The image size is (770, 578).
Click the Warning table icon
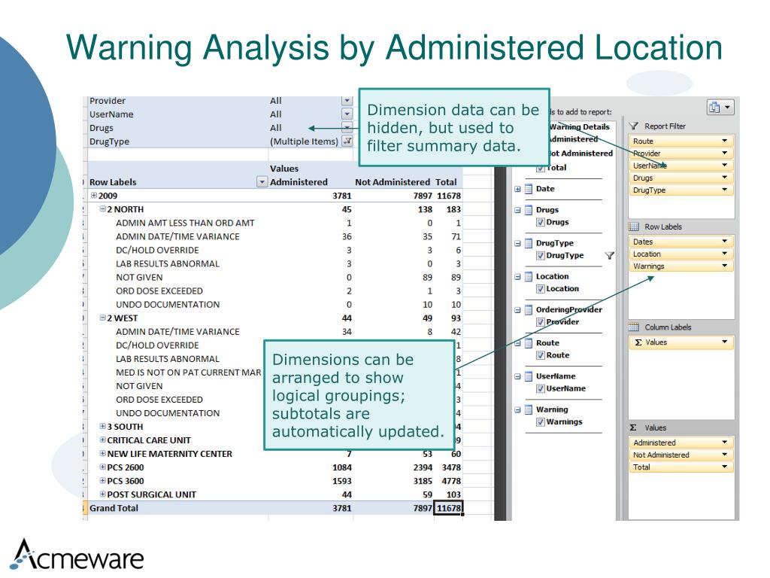pos(529,409)
